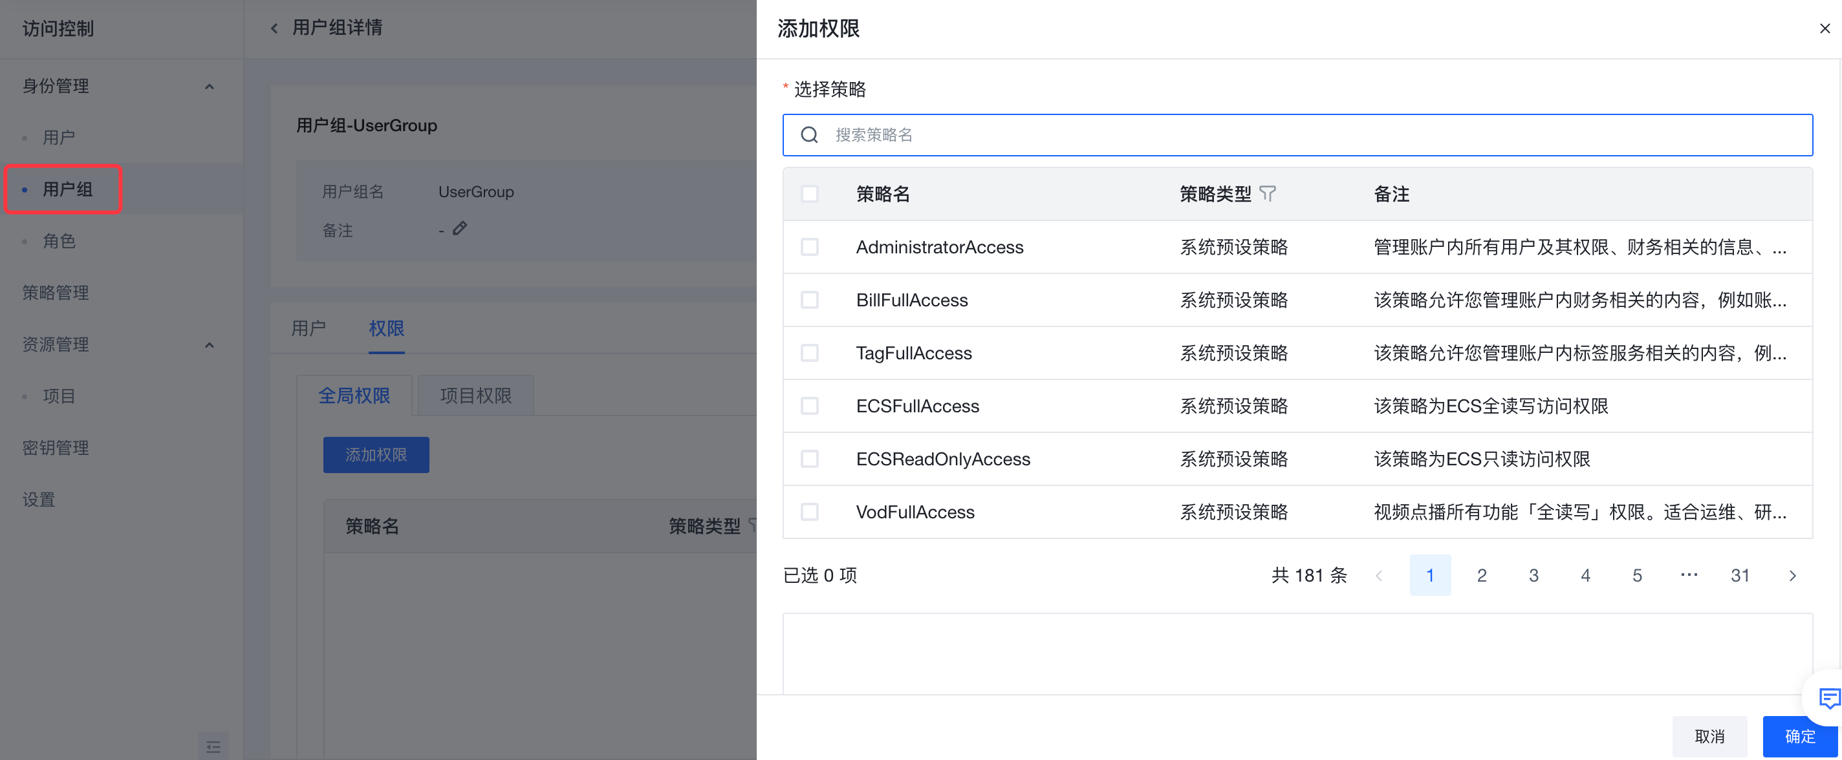Select the 全局权限 tab
Image resolution: width=1842 pixels, height=760 pixels.
tap(354, 396)
